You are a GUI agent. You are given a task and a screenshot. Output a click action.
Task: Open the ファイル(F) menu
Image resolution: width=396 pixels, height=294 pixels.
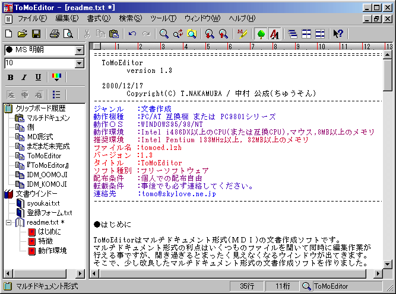pyautogui.click(x=32, y=18)
